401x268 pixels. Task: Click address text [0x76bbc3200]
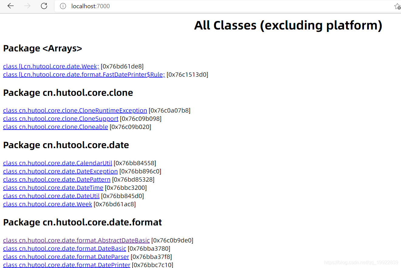pyautogui.click(x=126, y=188)
